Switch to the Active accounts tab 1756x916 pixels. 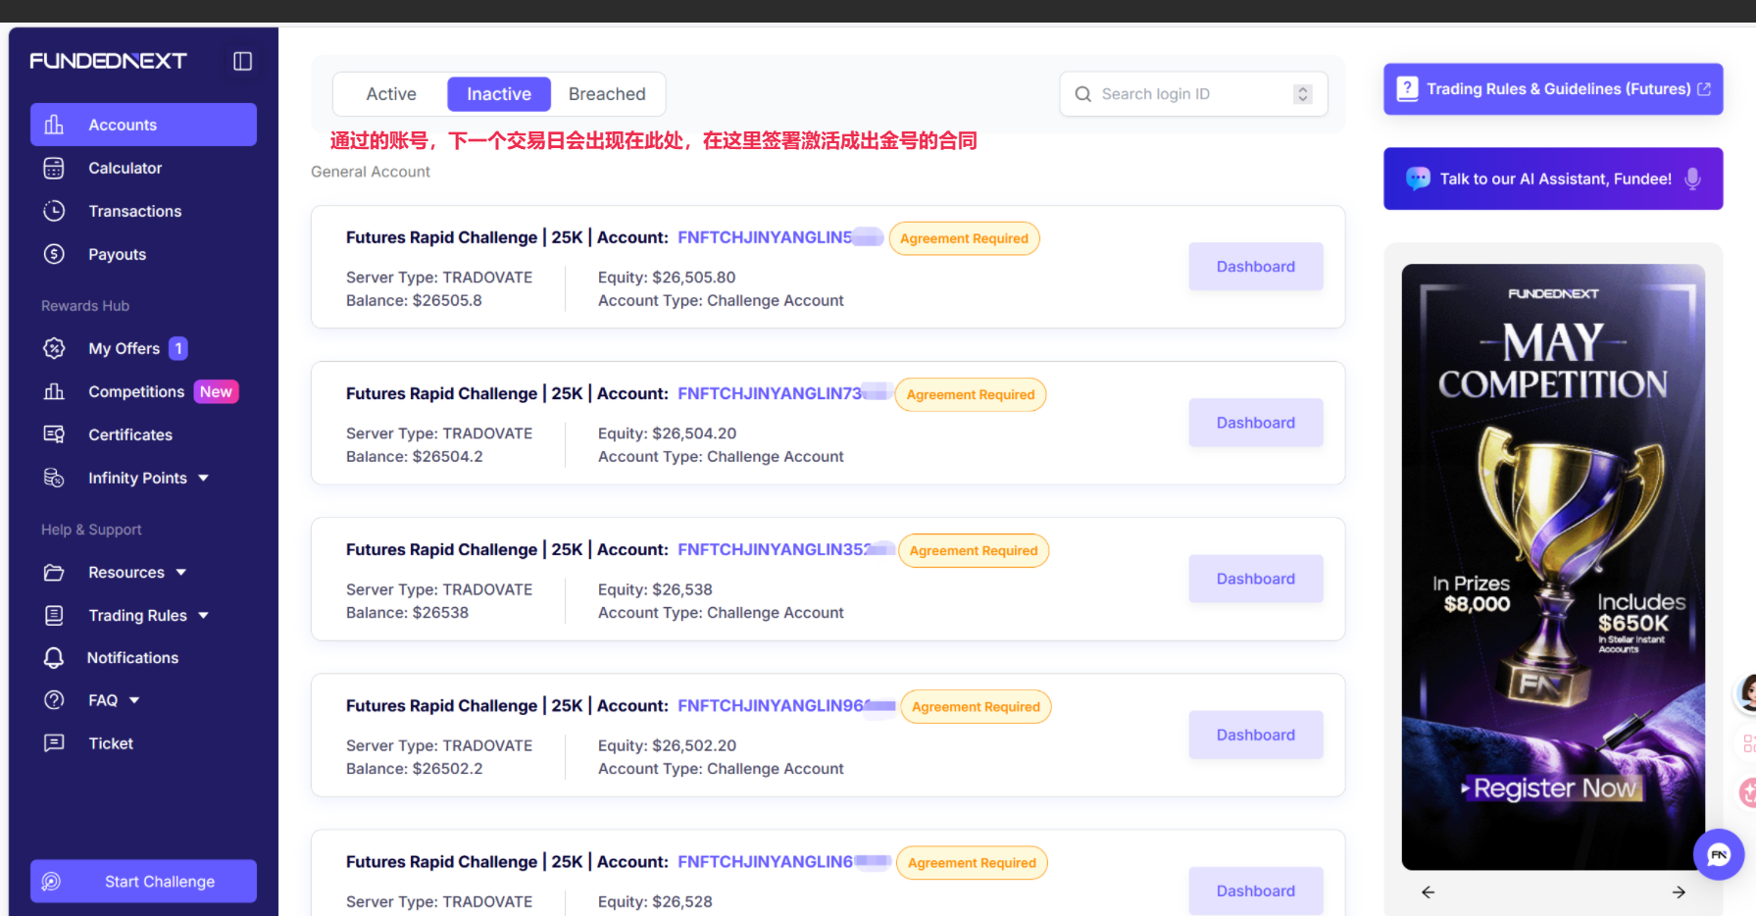click(x=391, y=94)
